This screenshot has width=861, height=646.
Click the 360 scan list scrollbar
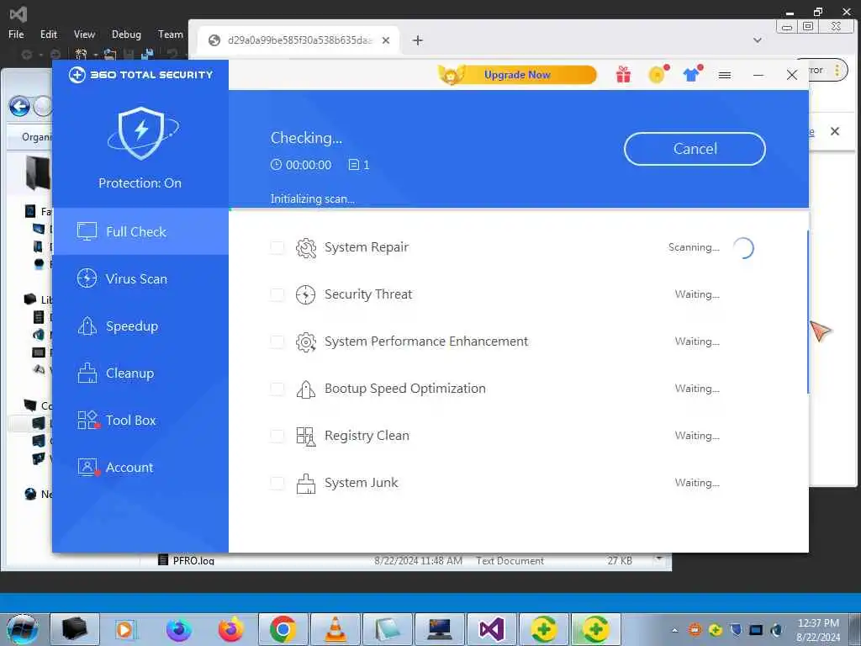pos(808,312)
